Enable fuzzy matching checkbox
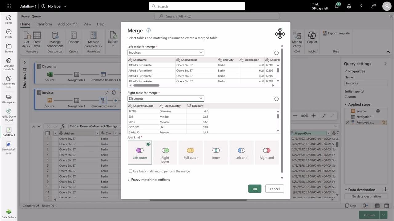 (131, 171)
